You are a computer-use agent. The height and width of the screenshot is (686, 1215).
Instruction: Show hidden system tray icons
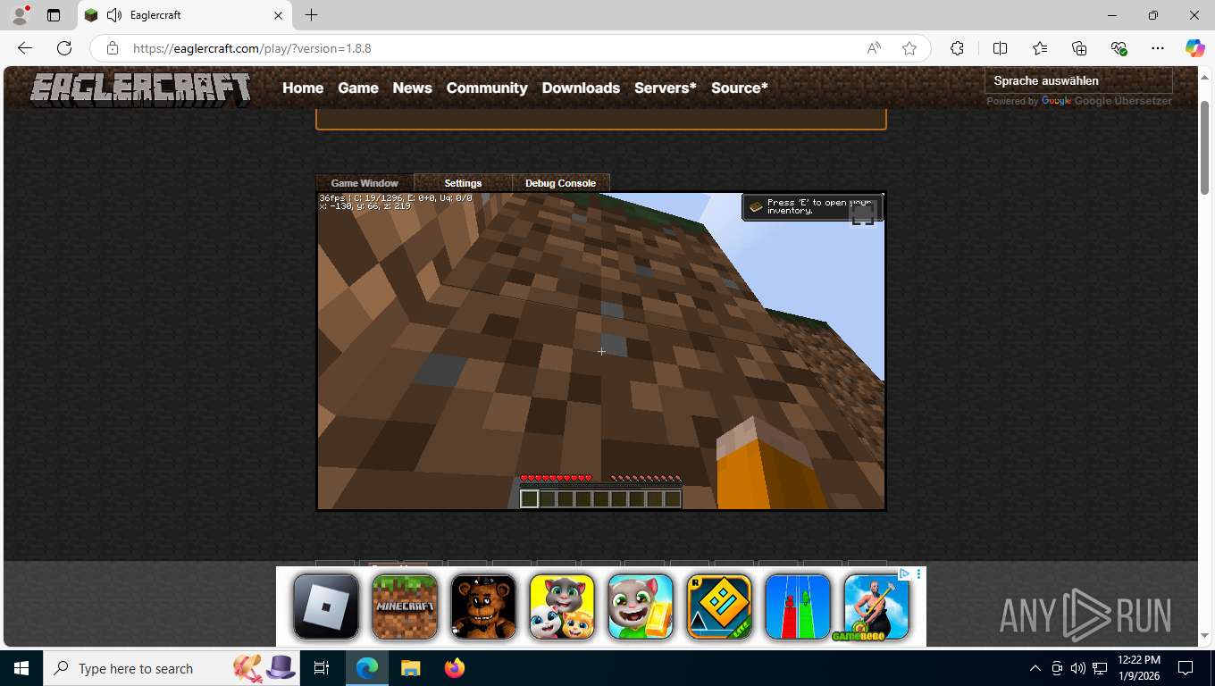(x=1035, y=668)
